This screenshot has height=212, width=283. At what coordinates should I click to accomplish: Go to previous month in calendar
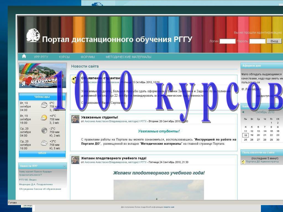(243, 112)
